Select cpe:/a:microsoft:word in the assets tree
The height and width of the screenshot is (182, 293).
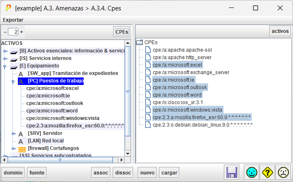coord(52,111)
